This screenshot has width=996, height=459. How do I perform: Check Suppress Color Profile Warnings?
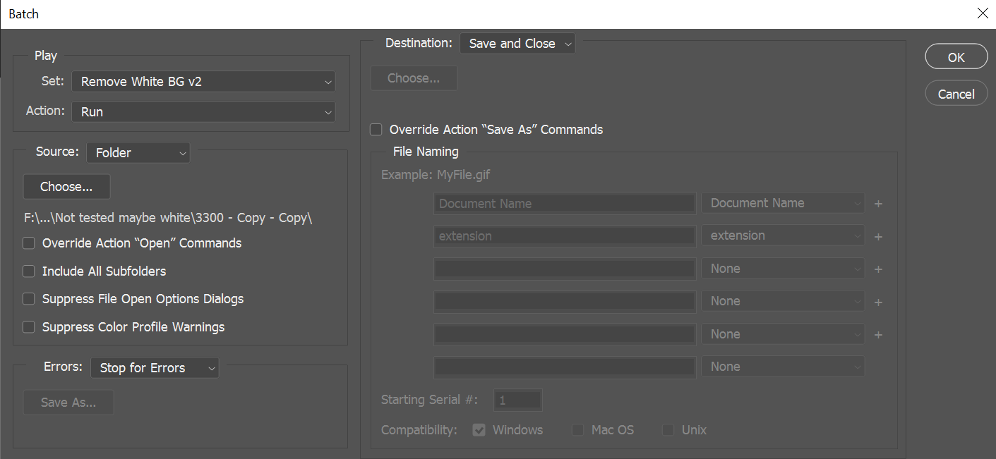click(x=28, y=326)
